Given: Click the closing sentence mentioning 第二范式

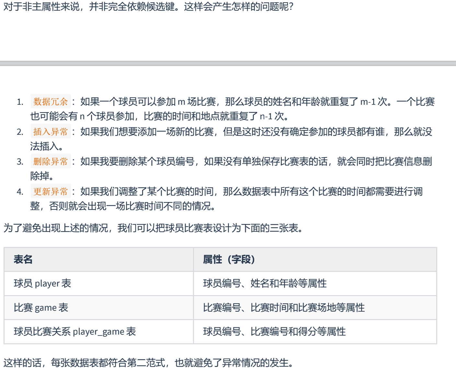Looking at the screenshot, I should pos(148,363).
